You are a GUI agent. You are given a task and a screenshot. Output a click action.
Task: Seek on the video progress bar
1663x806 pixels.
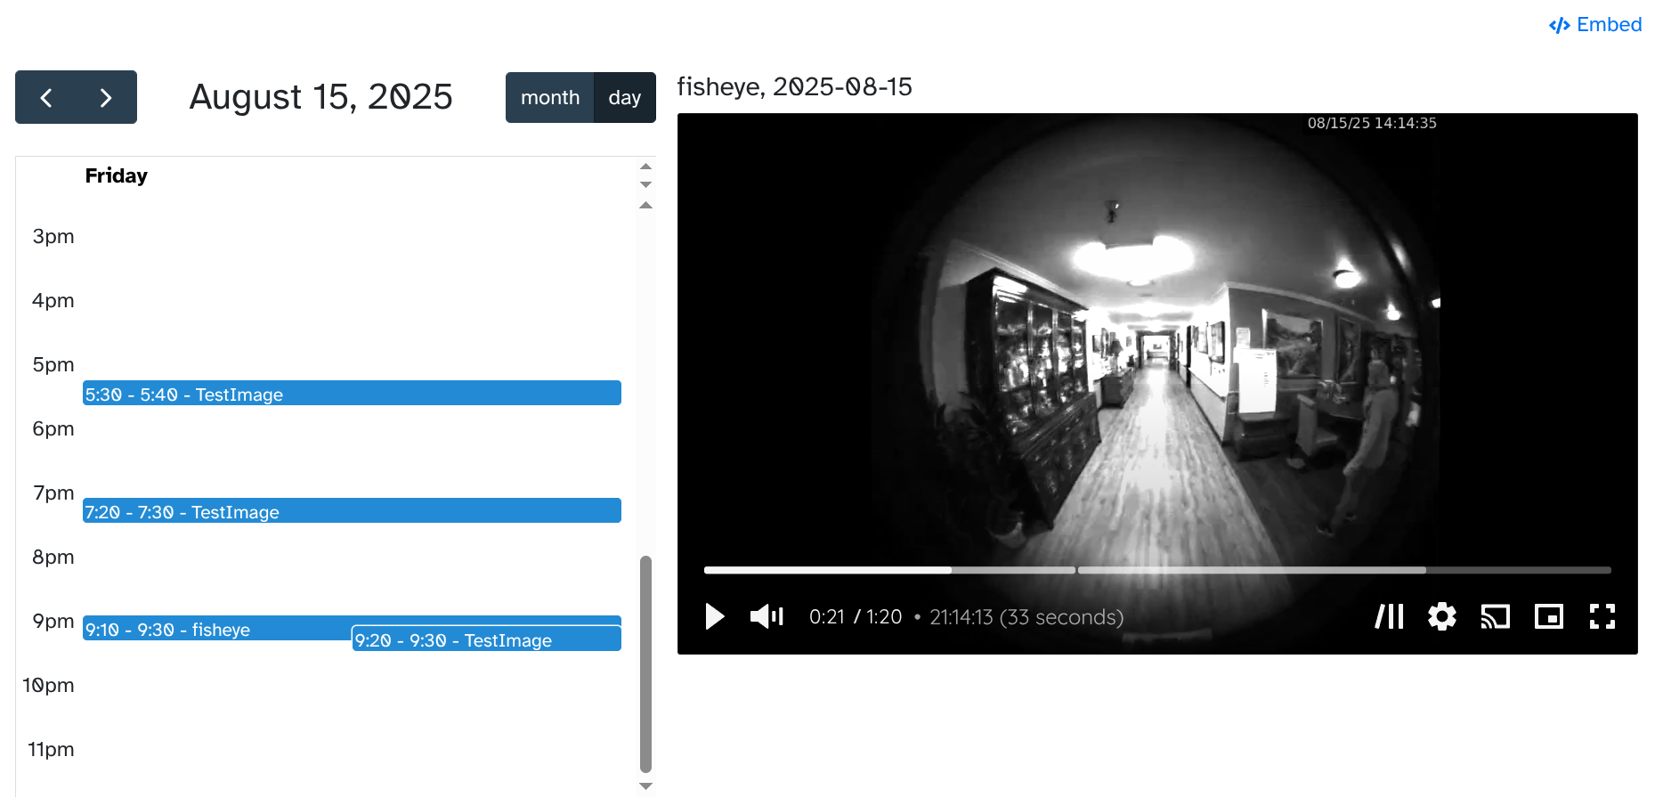click(x=1157, y=570)
